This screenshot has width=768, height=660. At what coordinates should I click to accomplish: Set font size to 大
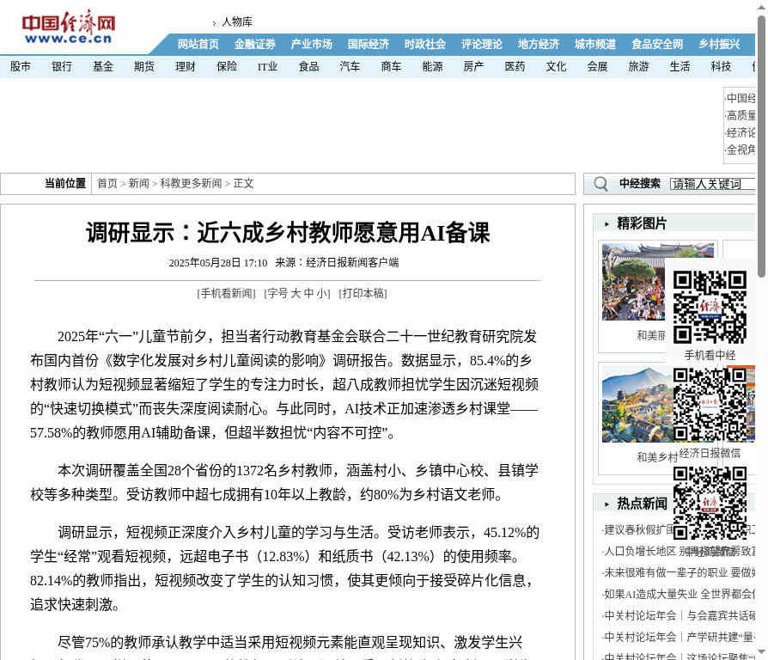296,293
